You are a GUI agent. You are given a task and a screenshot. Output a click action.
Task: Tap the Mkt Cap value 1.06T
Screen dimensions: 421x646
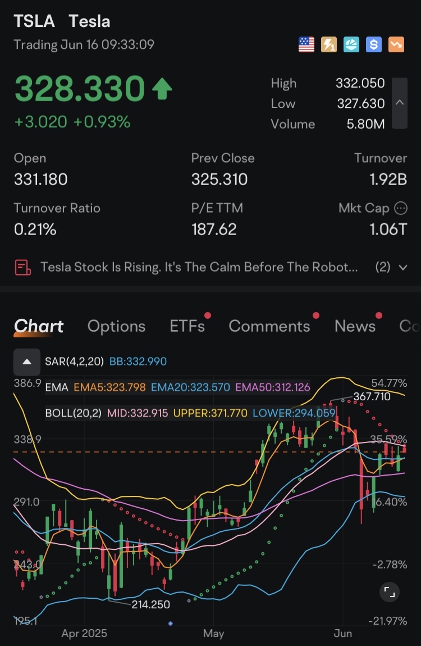point(388,229)
